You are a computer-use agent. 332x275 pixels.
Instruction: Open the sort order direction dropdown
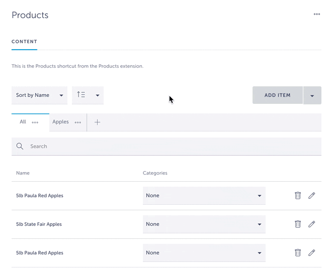click(88, 95)
